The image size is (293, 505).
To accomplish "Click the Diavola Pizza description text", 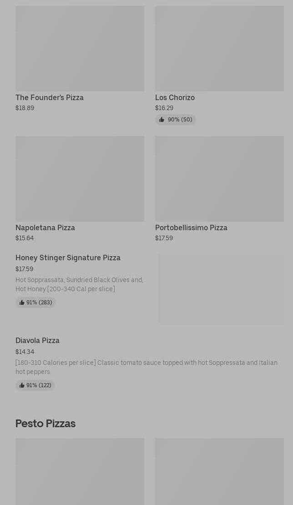I will pos(146,367).
